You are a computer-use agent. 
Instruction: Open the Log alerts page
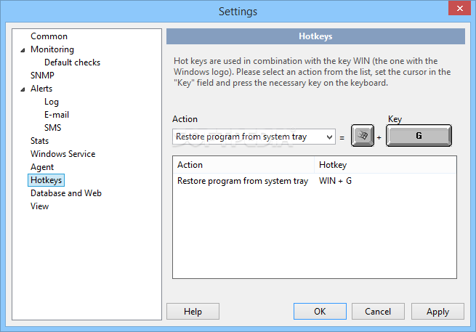52,102
